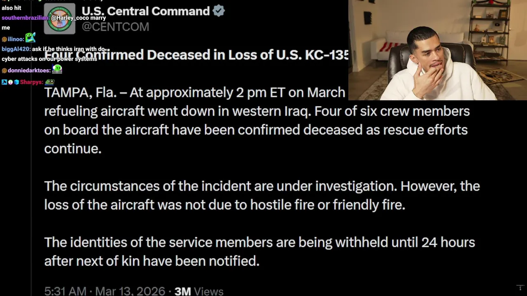Screen dimensions: 527x296
Task: Open the 5:31 AM Mar 13, 2026 timestamp
Action: tap(105, 291)
